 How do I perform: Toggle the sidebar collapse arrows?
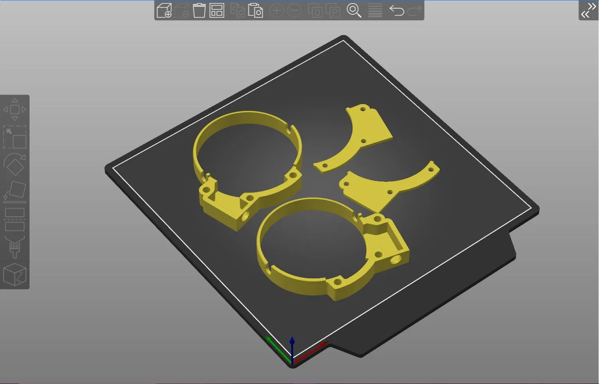tap(589, 10)
